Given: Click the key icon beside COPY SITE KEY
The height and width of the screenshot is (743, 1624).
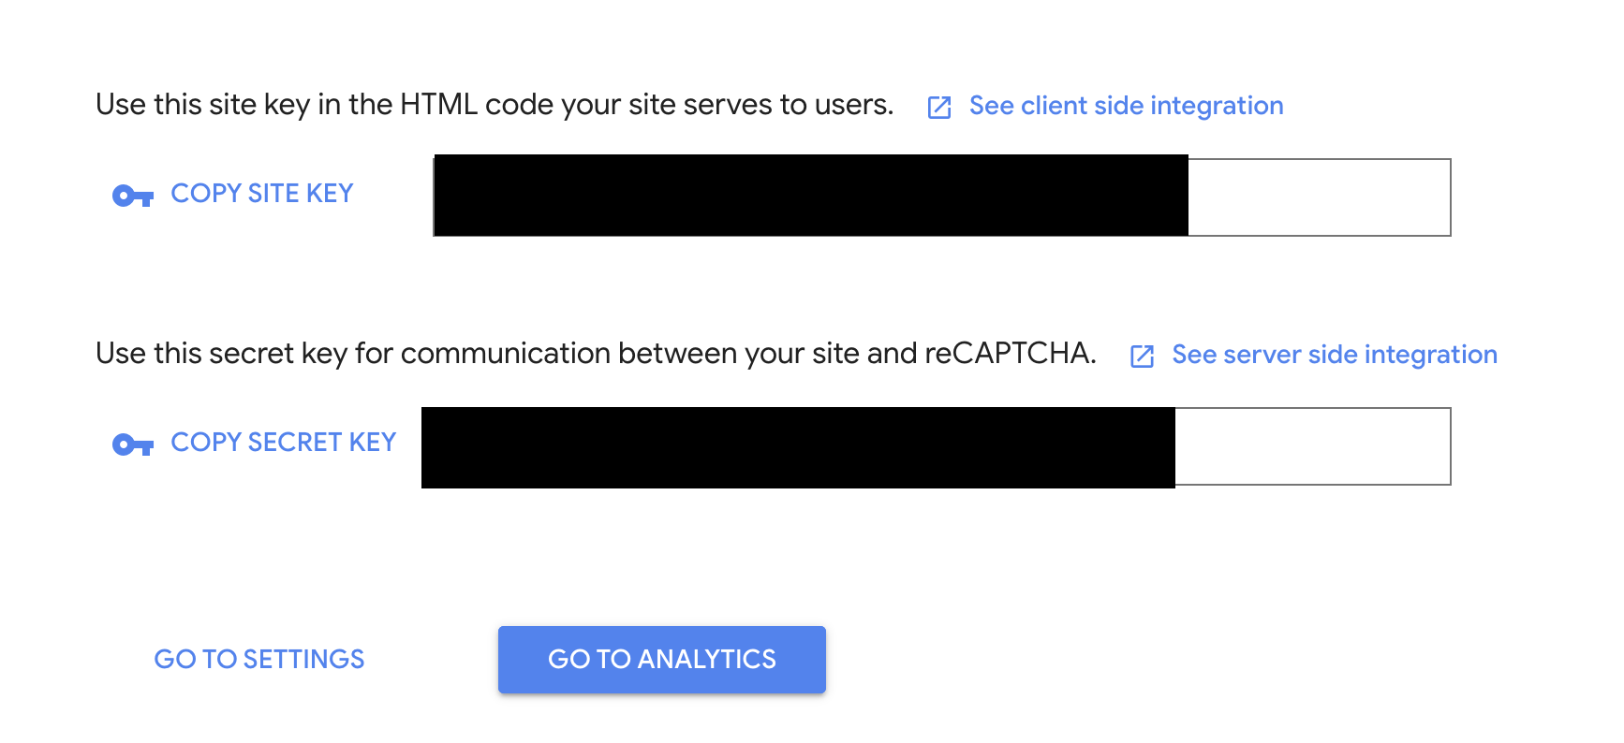Looking at the screenshot, I should coord(133,196).
